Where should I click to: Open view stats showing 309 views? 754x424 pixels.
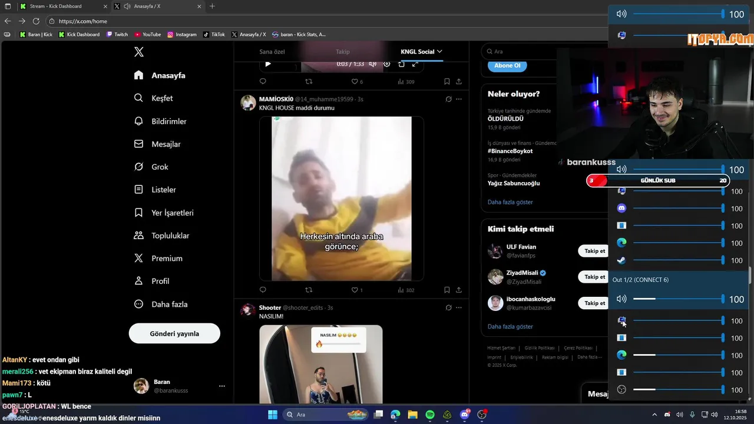pos(406,81)
